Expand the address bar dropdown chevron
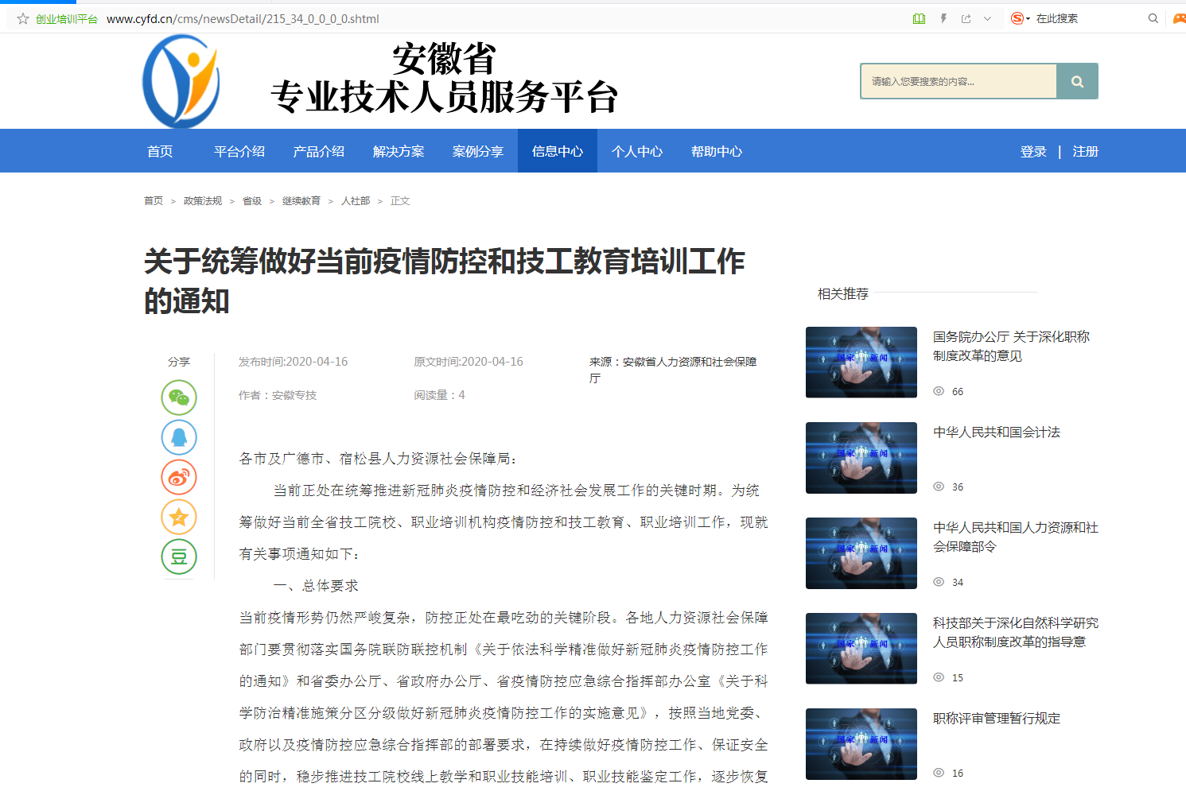This screenshot has width=1186, height=795. tap(987, 18)
